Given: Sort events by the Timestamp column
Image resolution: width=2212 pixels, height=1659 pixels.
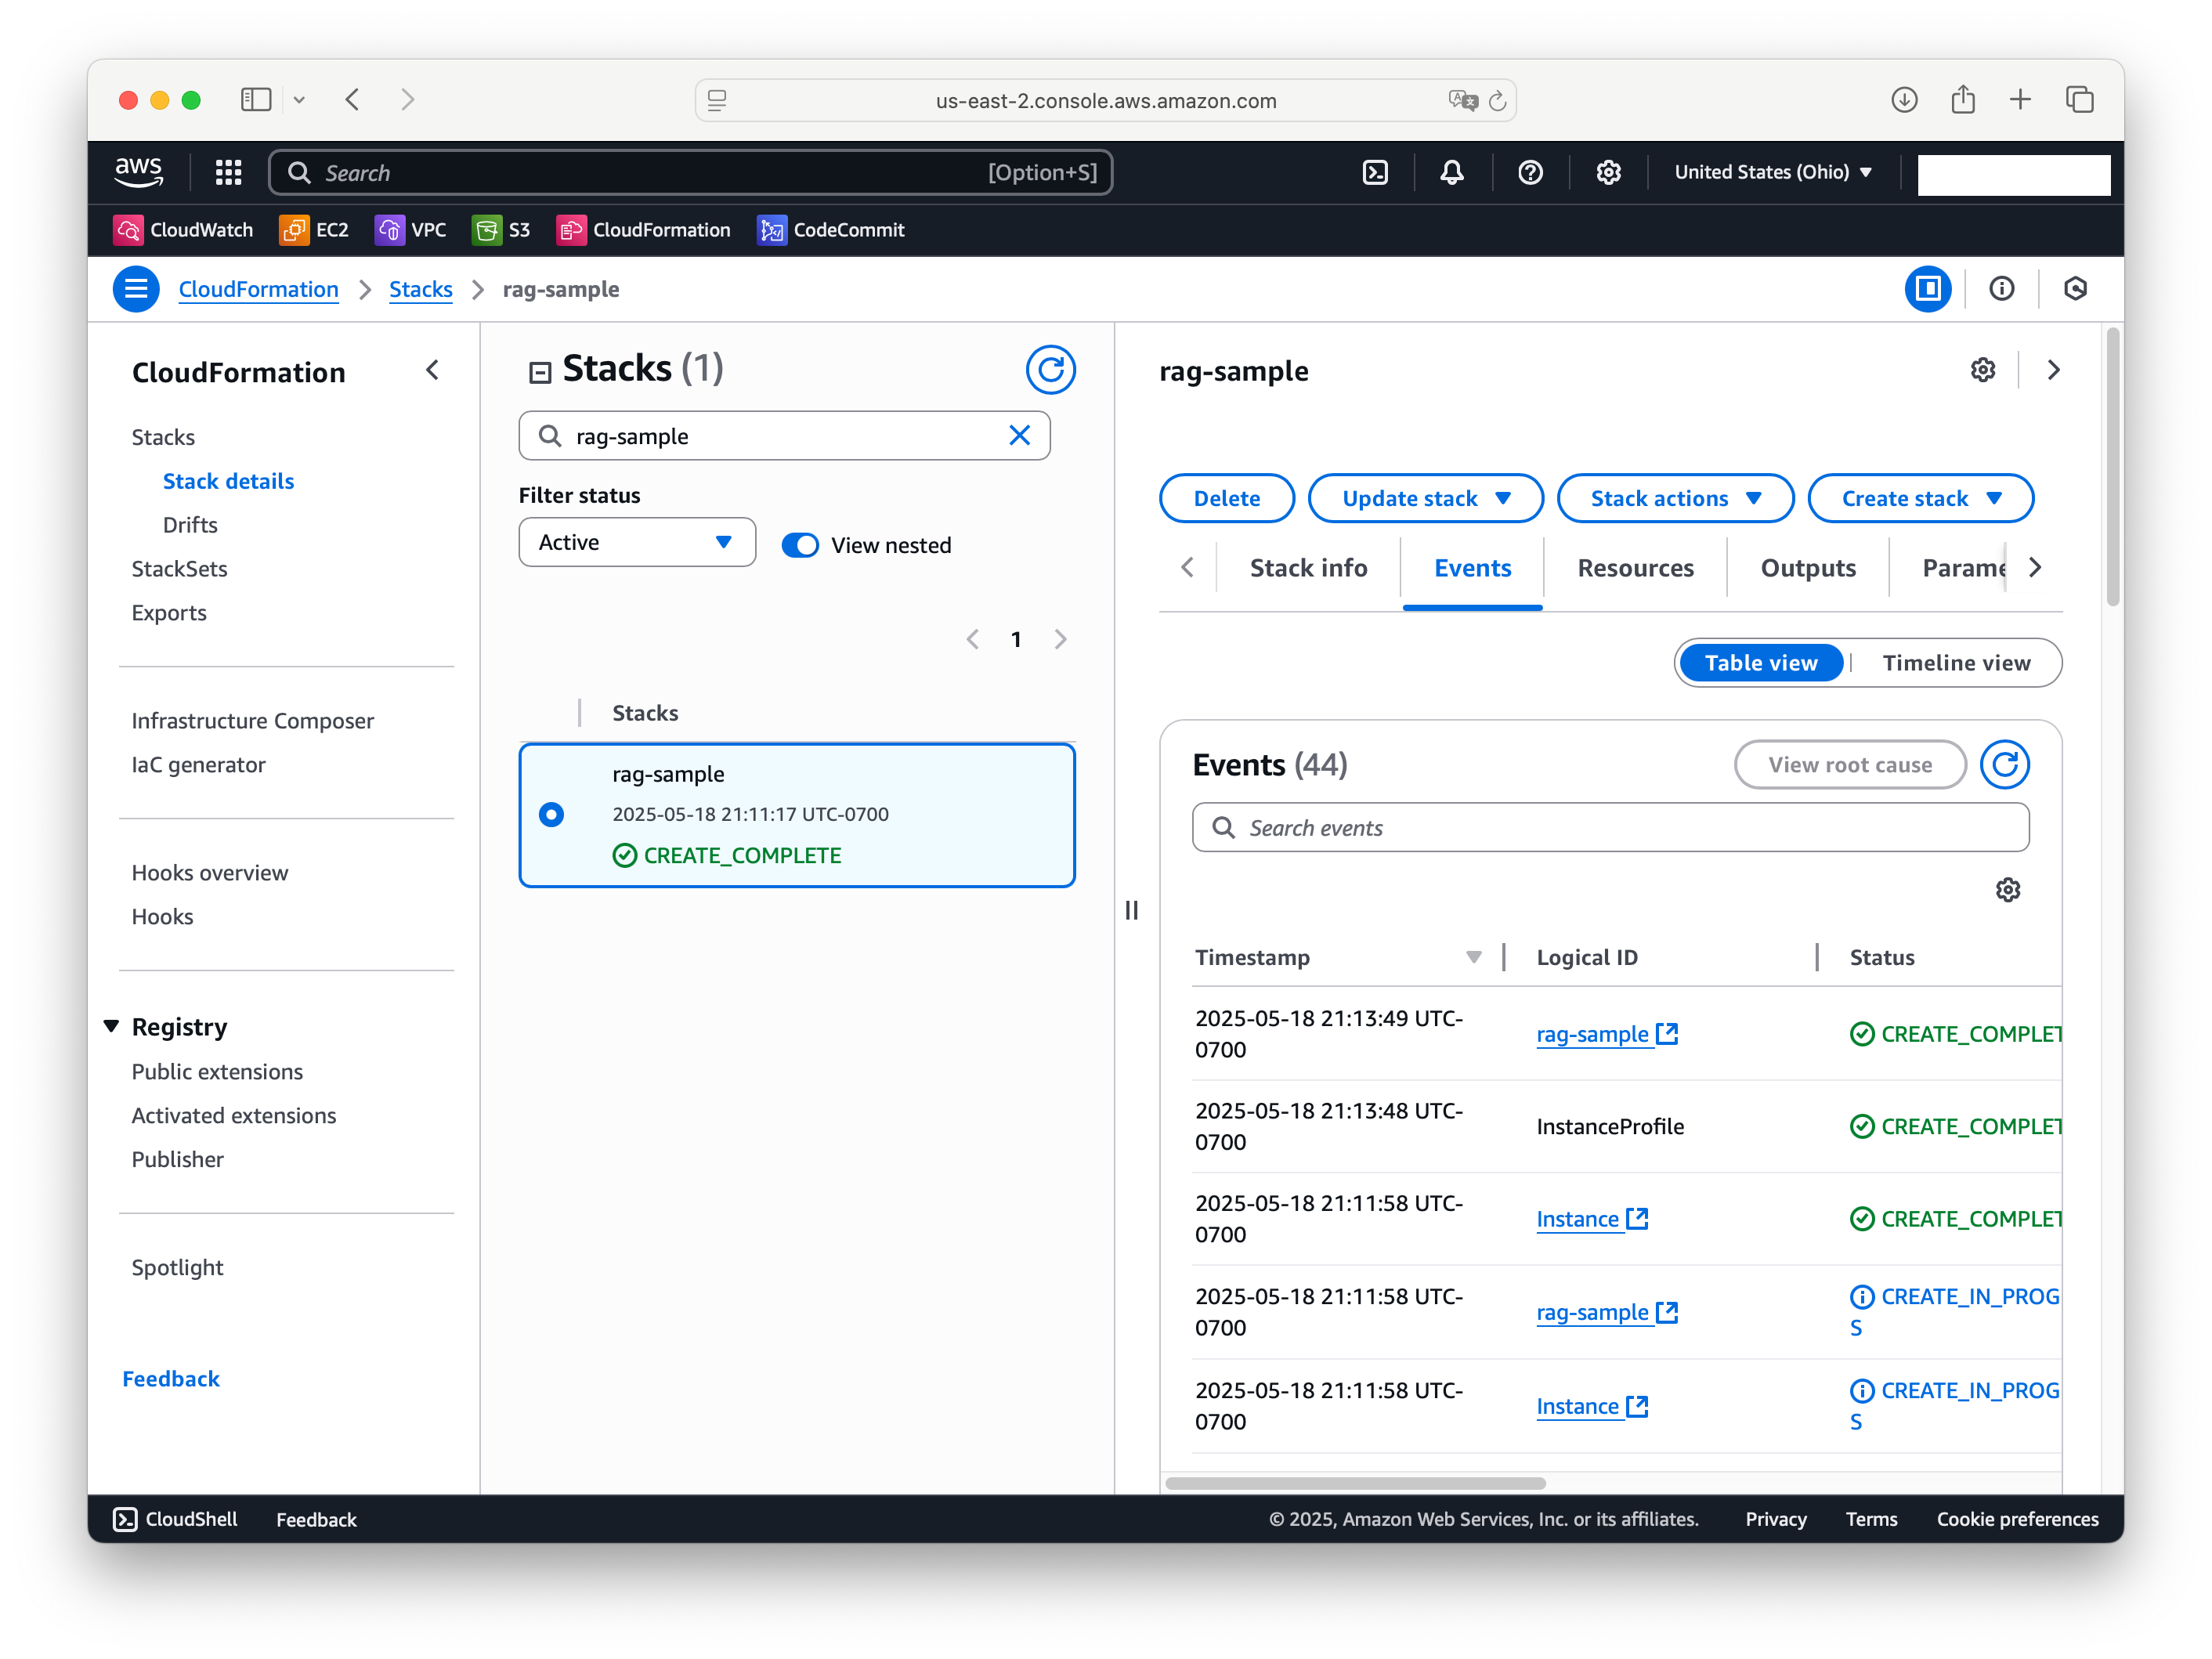Looking at the screenshot, I should click(x=1338, y=957).
